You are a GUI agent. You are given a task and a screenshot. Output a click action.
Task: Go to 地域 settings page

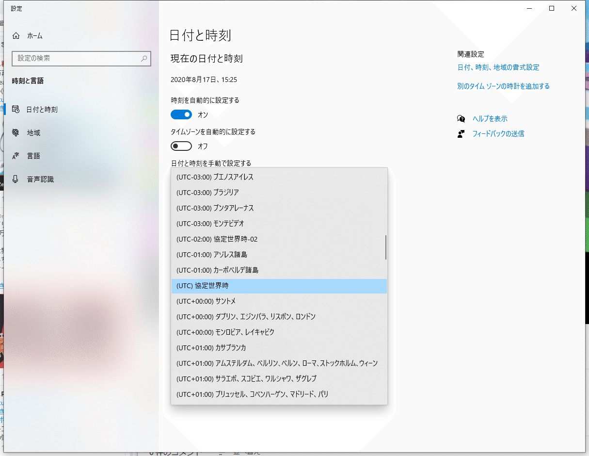[x=81, y=132]
